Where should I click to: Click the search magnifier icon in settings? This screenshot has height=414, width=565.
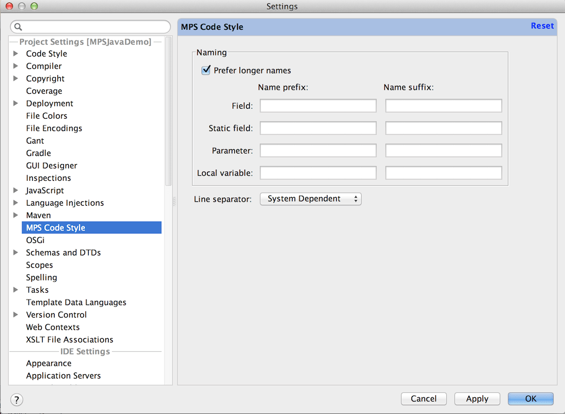[19, 27]
